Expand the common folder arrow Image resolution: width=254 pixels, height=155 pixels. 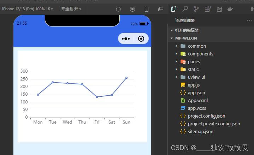[x=176, y=46]
